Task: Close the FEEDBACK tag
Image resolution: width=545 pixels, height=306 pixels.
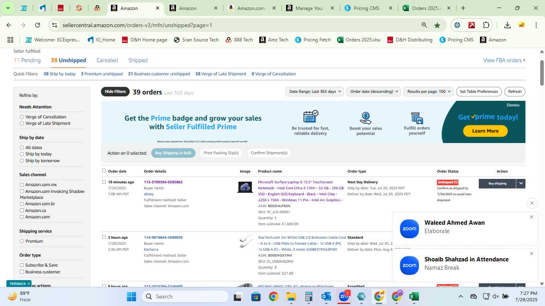Action: (29, 284)
